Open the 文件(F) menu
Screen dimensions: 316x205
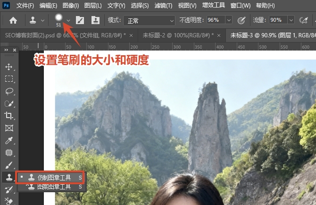(x=25, y=6)
